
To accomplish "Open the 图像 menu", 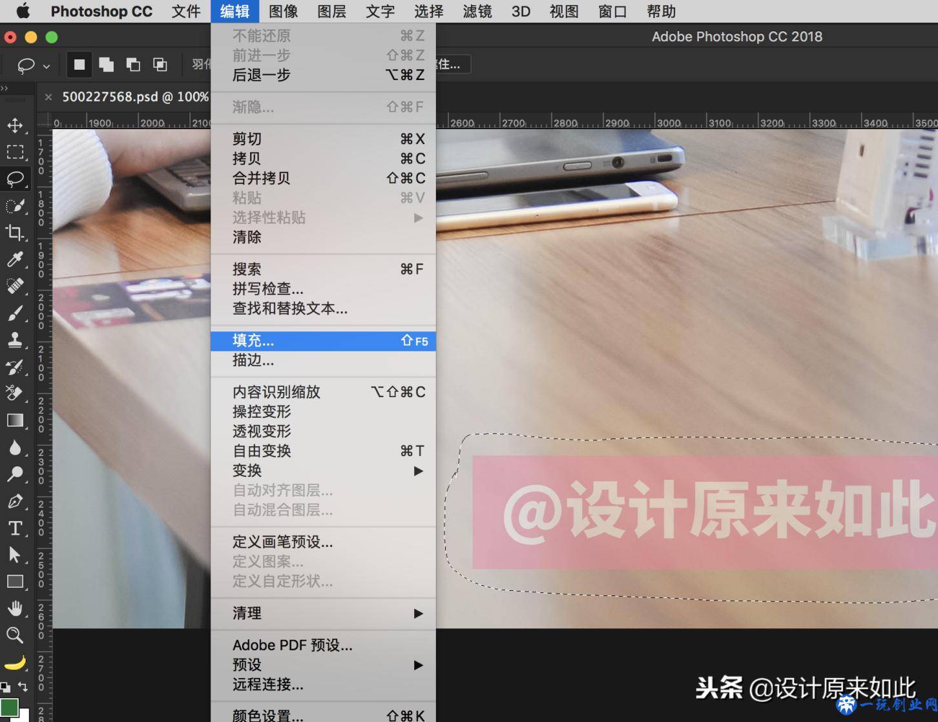I will pyautogui.click(x=283, y=11).
